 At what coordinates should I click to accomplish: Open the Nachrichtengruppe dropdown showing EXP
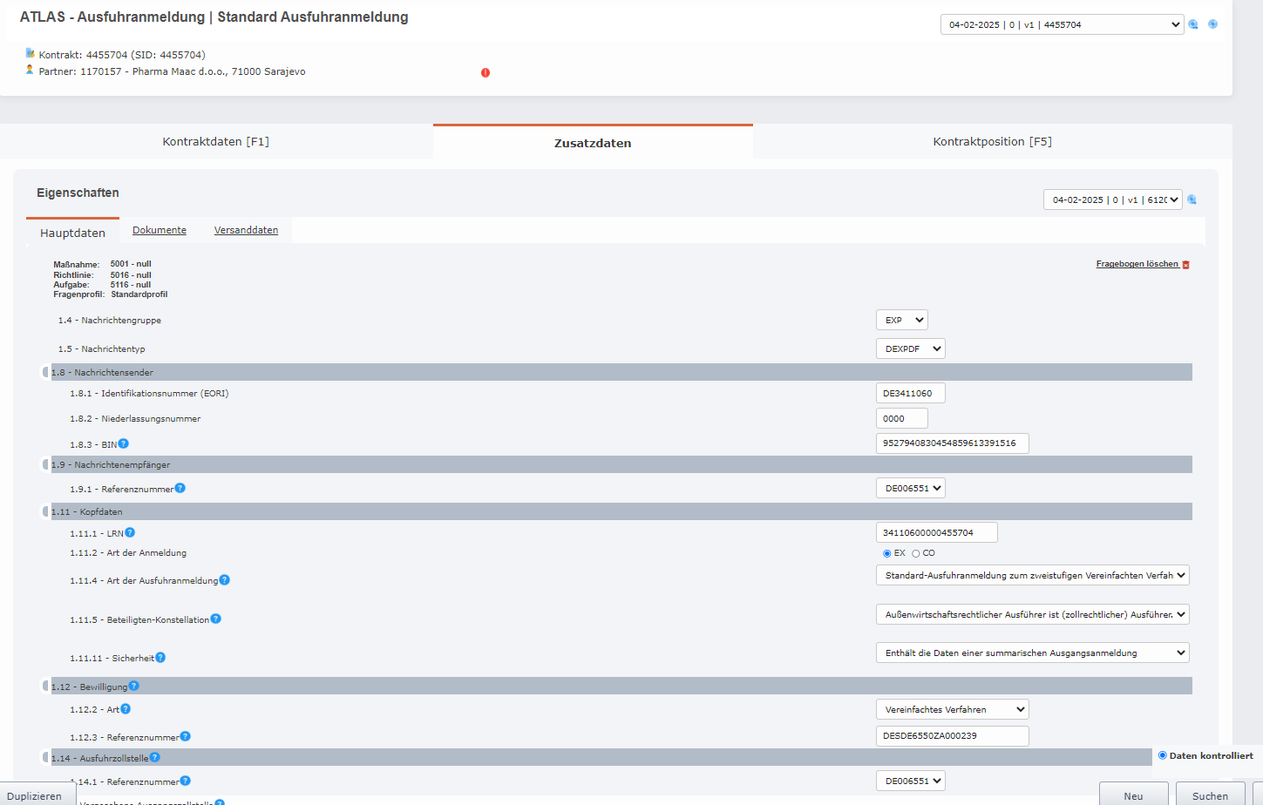901,319
